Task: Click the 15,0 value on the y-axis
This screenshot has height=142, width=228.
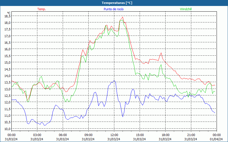Action: tap(7, 62)
